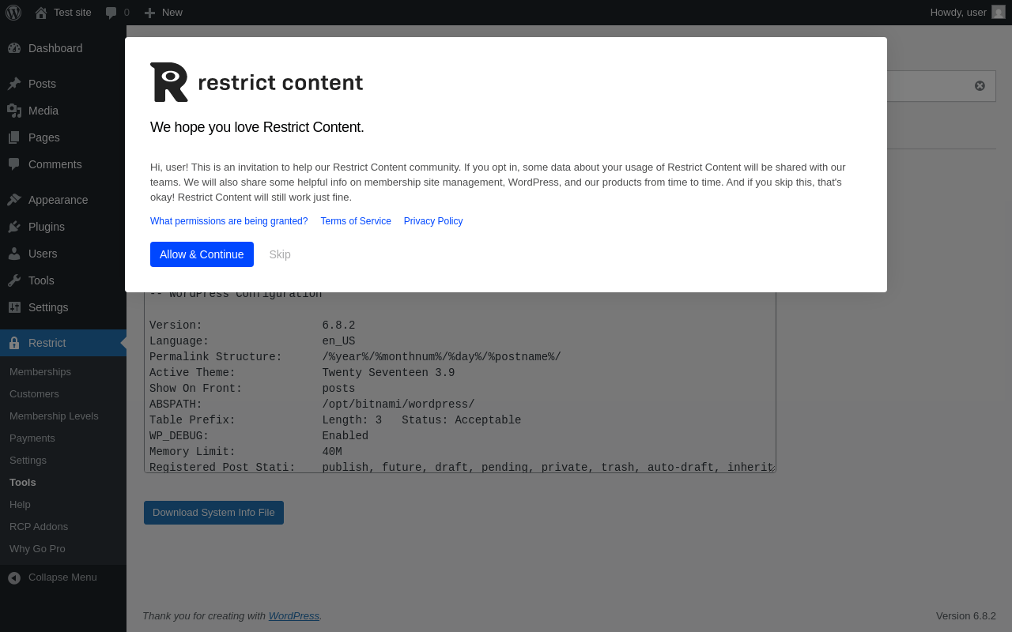1012x632 pixels.
Task: Click the Active Theme Twenty Seventeen line
Action: [x=302, y=373]
